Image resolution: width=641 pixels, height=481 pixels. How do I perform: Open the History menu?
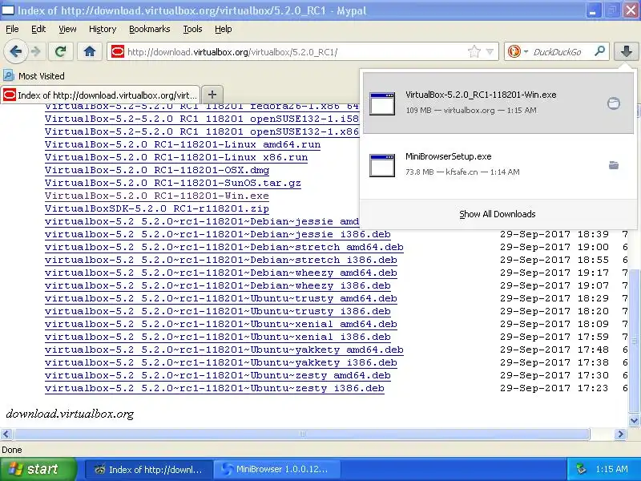[x=103, y=29]
